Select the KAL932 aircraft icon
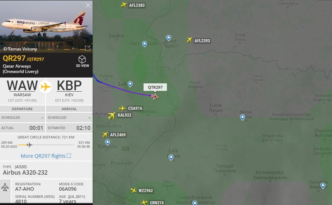The image size is (332, 205). (112, 116)
